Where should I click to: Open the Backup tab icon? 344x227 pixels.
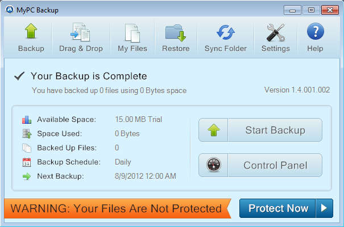(x=31, y=32)
